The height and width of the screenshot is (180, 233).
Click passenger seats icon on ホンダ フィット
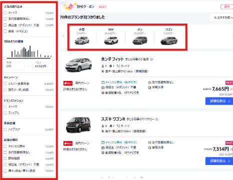pos(103,66)
